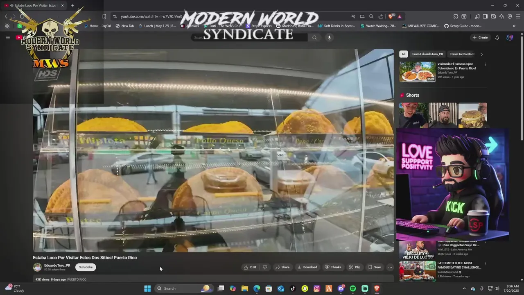This screenshot has height=295, width=524.
Task: Open the YouTube account avatar menu
Action: coord(510,37)
